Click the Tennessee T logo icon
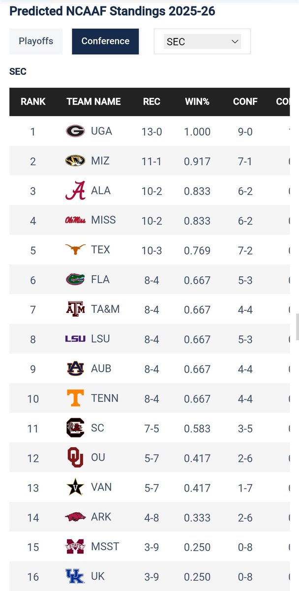The height and width of the screenshot is (591, 299). point(75,398)
